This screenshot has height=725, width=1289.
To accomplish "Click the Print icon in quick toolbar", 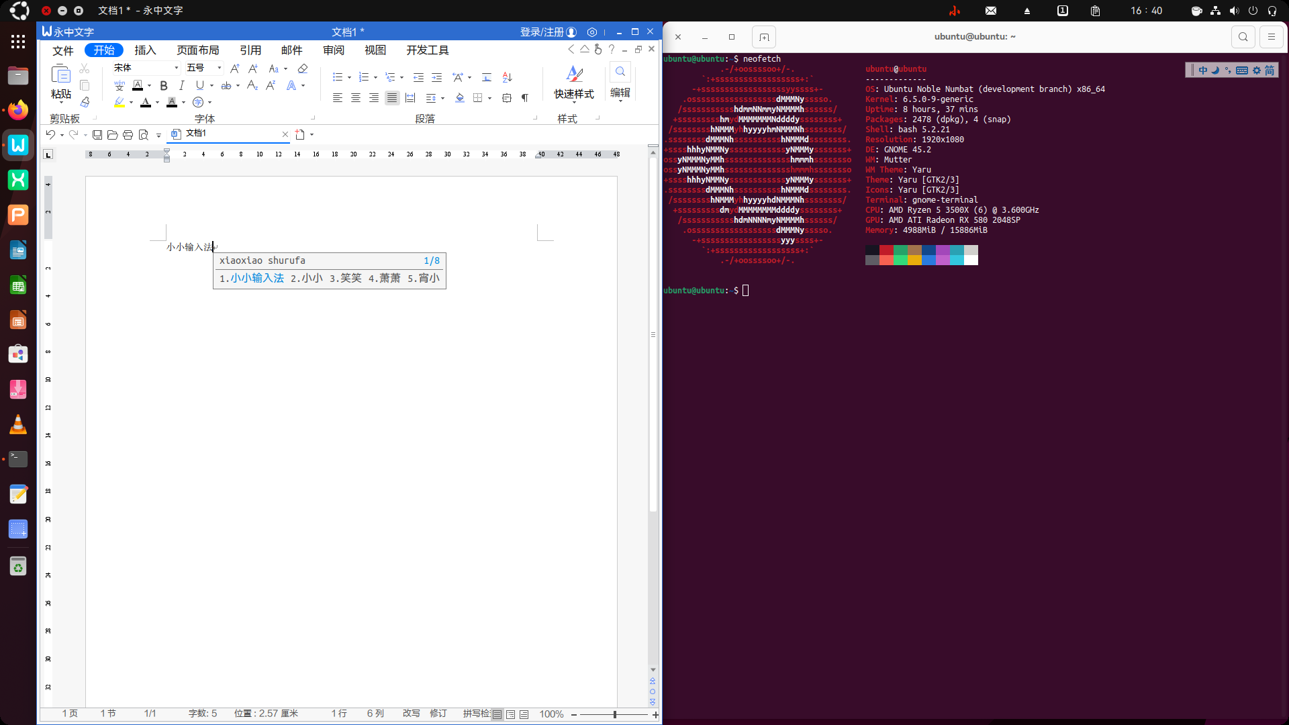I will point(128,134).
